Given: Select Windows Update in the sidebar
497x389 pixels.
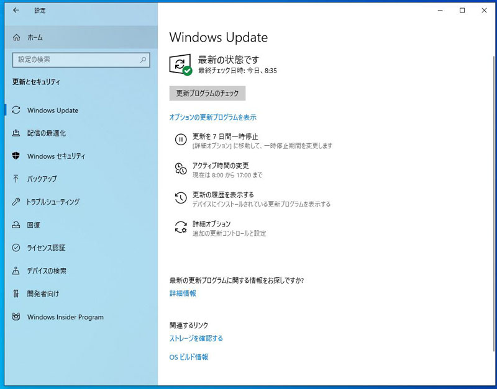Looking at the screenshot, I should [81, 110].
